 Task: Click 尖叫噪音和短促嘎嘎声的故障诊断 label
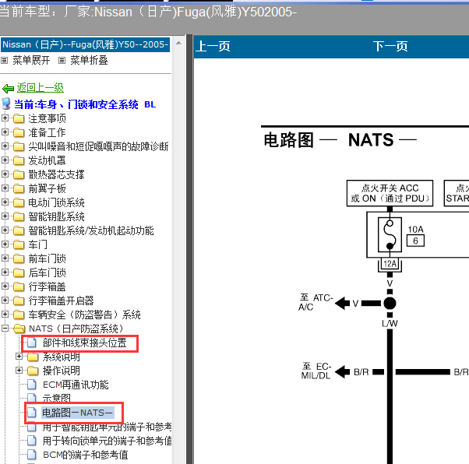pyautogui.click(x=98, y=146)
